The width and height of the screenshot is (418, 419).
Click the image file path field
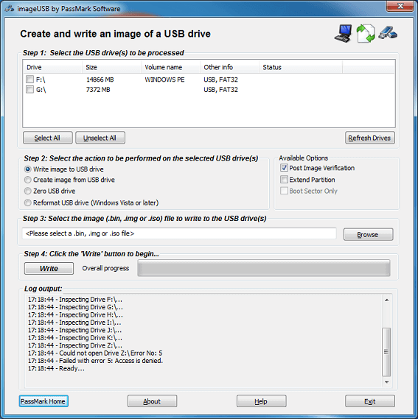[179, 233]
